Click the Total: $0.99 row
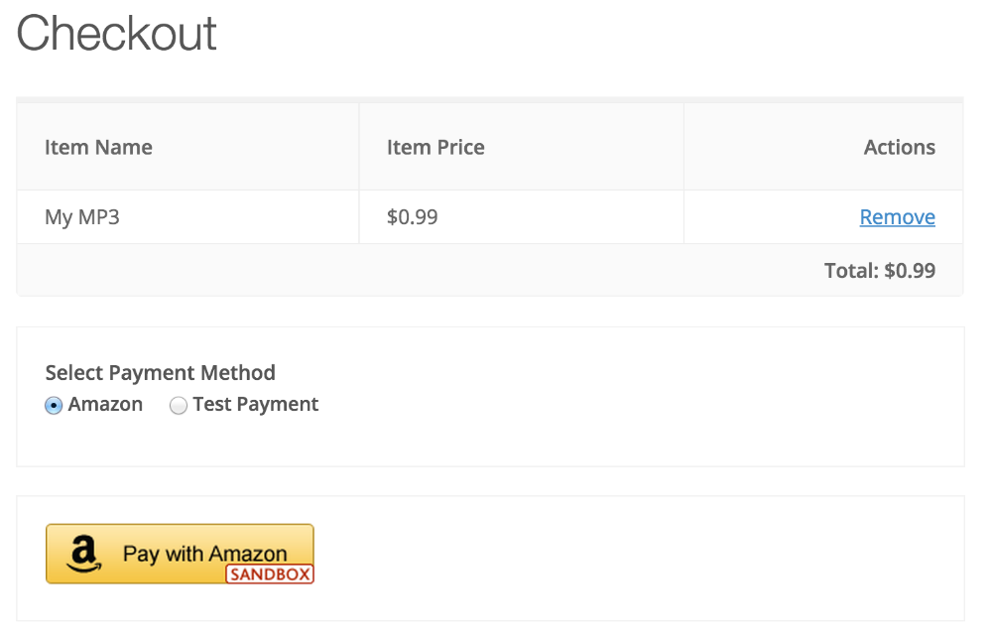The image size is (992, 643). tap(879, 269)
